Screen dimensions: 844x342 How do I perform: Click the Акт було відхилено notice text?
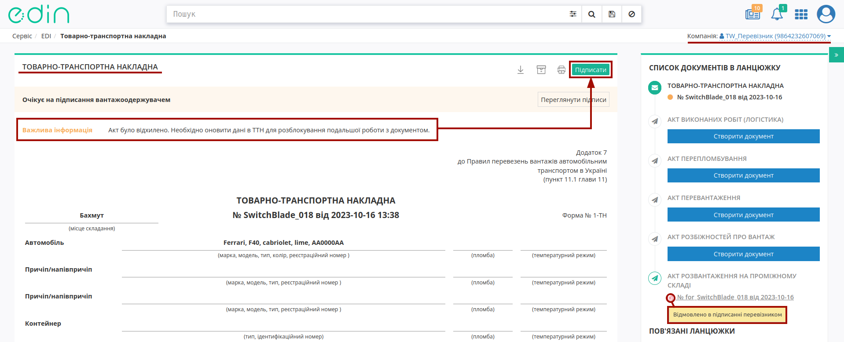pos(269,130)
